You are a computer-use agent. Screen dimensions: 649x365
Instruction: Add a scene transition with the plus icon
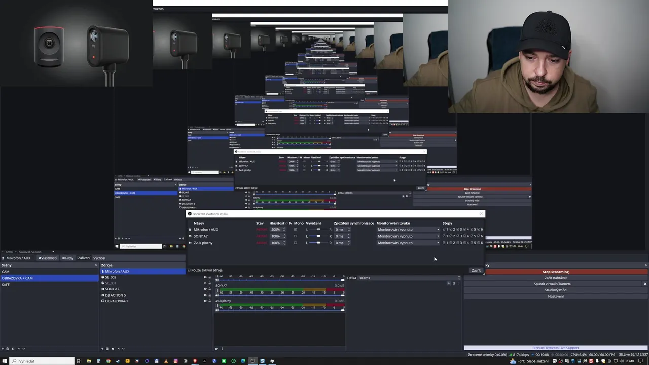point(449,283)
